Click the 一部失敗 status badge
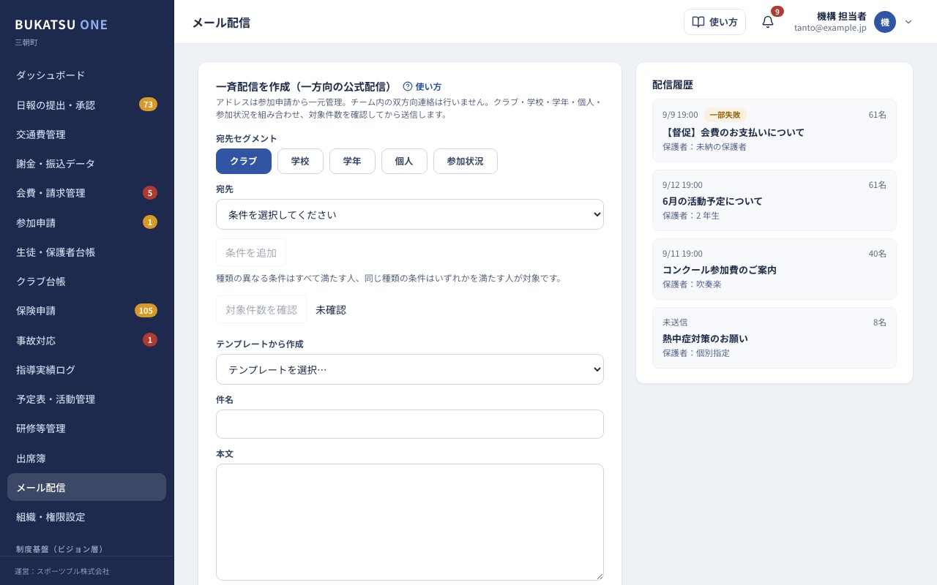The image size is (937, 585). 725,115
